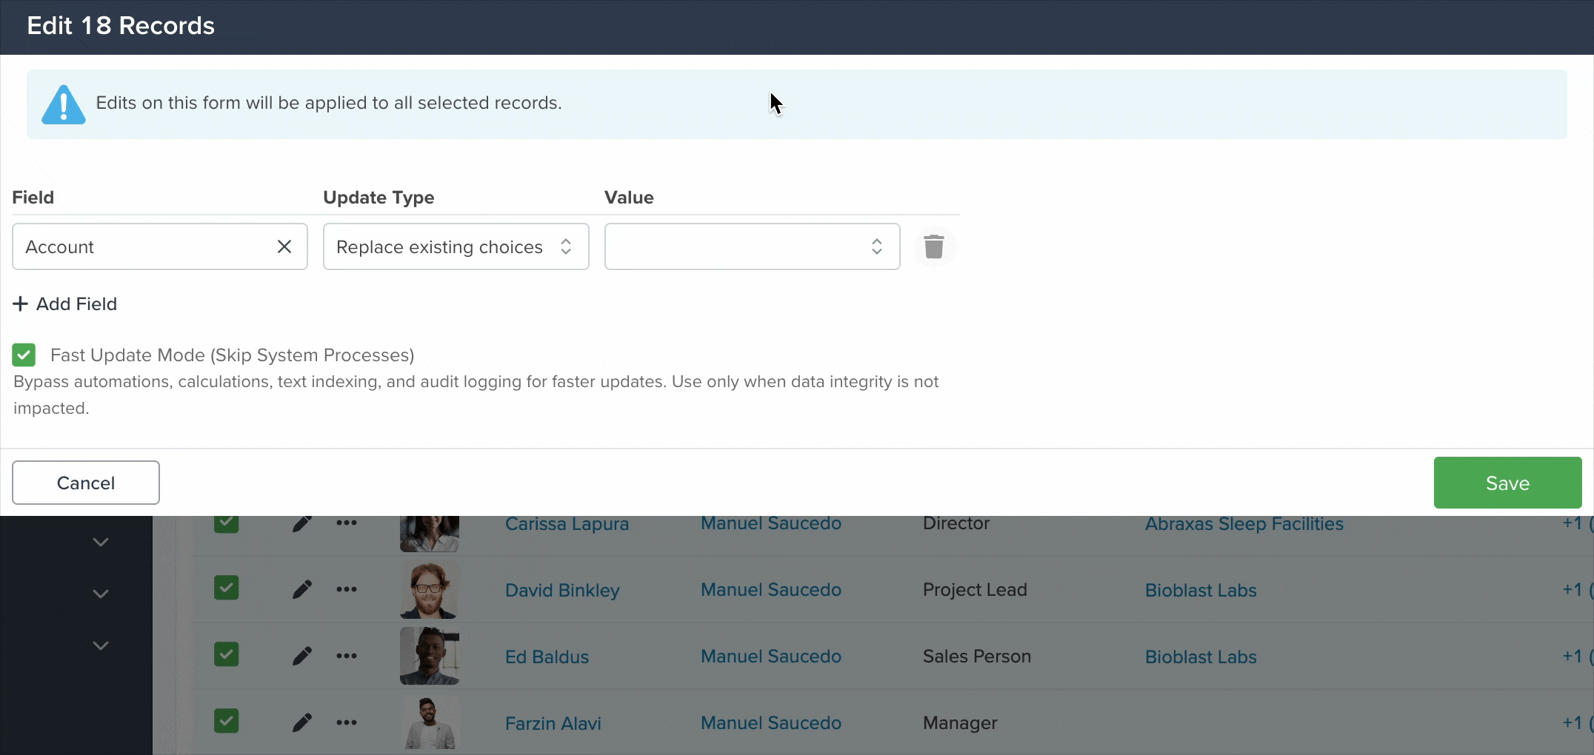Open the three-dots menu for Carissa Lapura
Image resolution: width=1594 pixels, height=755 pixels.
[347, 523]
